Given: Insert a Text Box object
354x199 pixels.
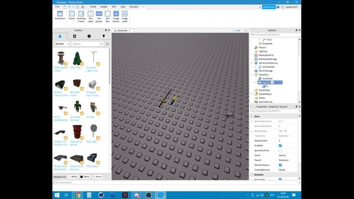Looking at the screenshot, I should tap(107, 17).
